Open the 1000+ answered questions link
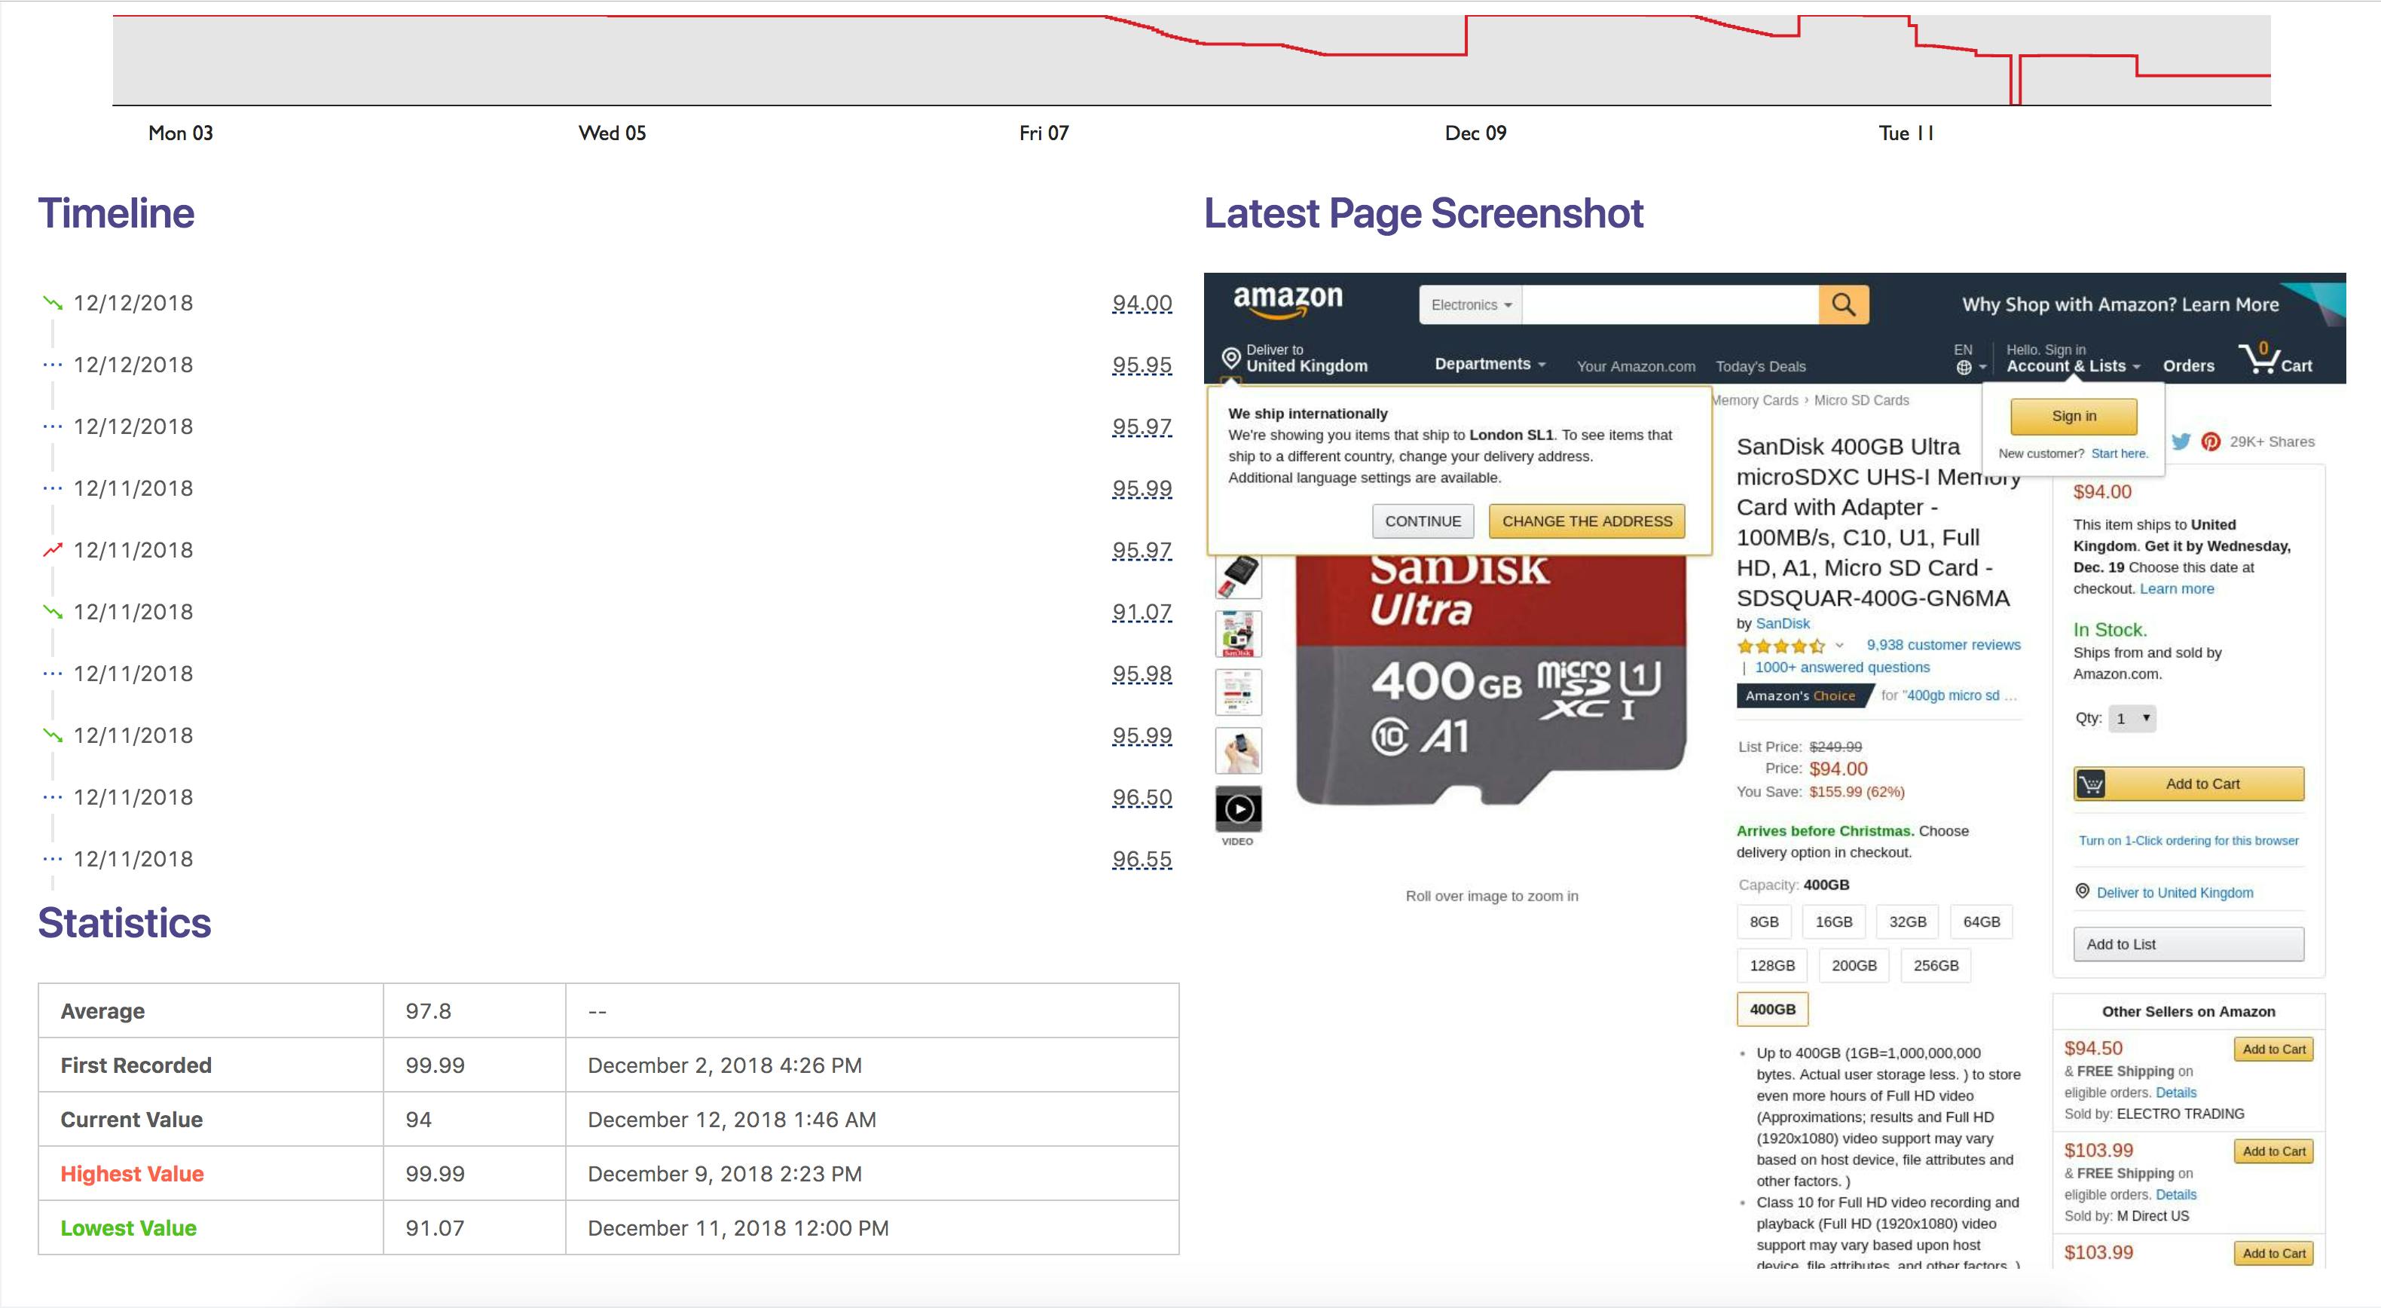This screenshot has width=2381, height=1308. pyautogui.click(x=1842, y=668)
